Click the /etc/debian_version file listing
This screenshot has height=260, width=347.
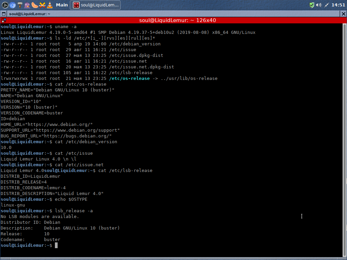[135, 44]
